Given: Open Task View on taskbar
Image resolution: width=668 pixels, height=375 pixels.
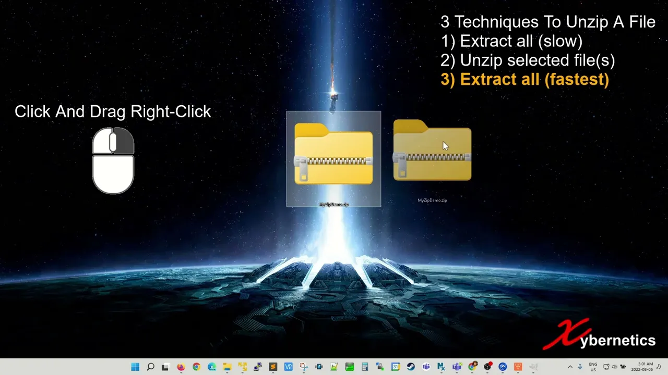Looking at the screenshot, I should click(x=165, y=367).
